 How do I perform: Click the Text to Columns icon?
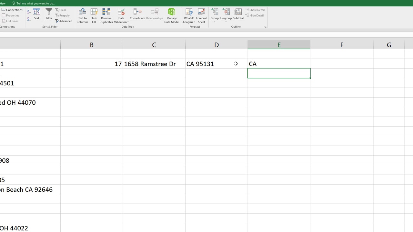pos(82,16)
